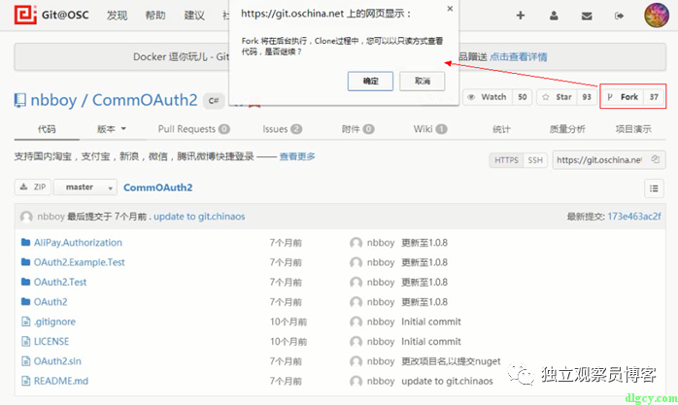Open the OAuth2.Example.Test folder
678x405 pixels.
tap(79, 262)
